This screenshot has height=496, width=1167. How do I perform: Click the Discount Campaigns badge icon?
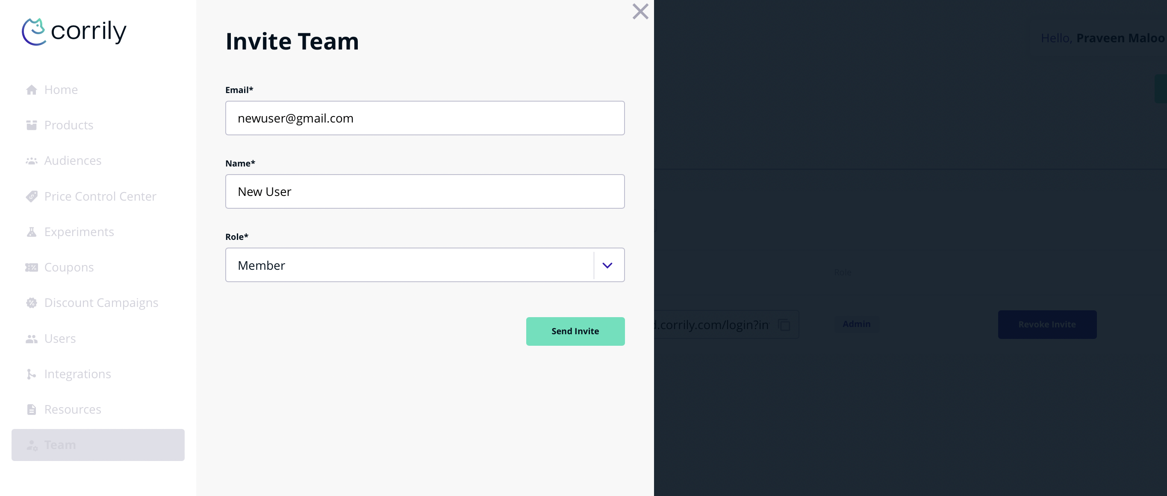(31, 303)
